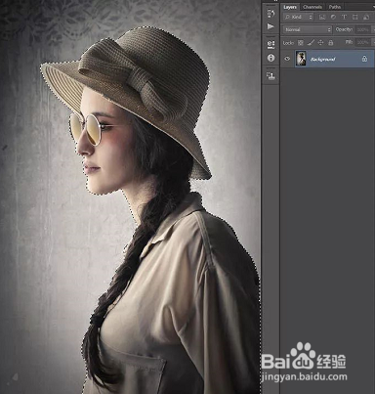Viewport: 375px width, 394px height.
Task: Switch to the Layers tab
Action: point(290,7)
